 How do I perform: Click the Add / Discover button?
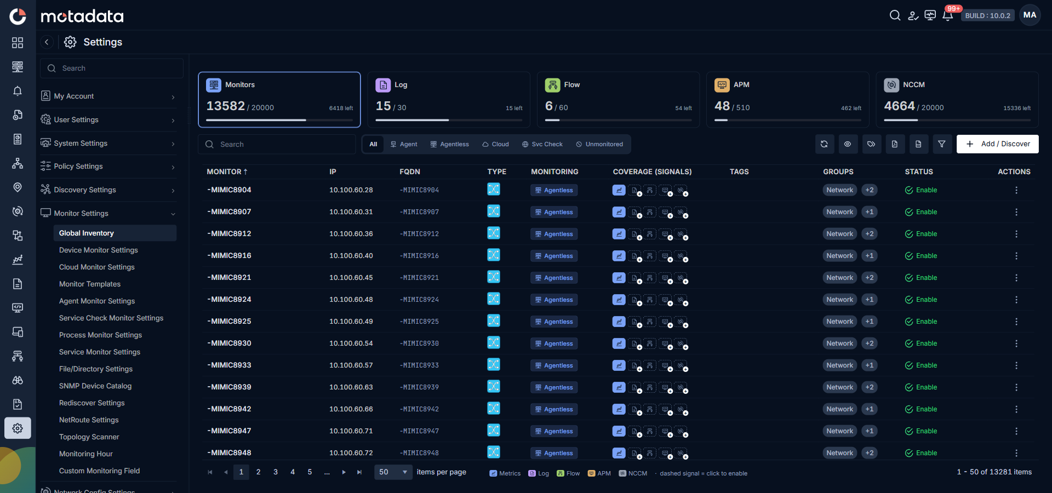click(x=998, y=144)
